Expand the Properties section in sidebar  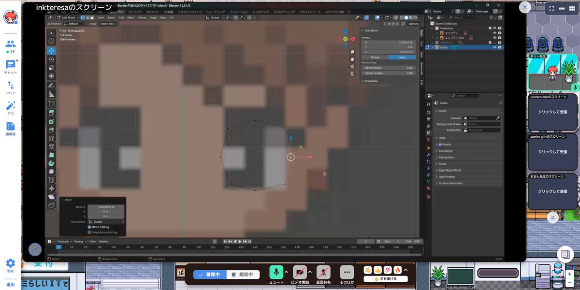coord(371,81)
